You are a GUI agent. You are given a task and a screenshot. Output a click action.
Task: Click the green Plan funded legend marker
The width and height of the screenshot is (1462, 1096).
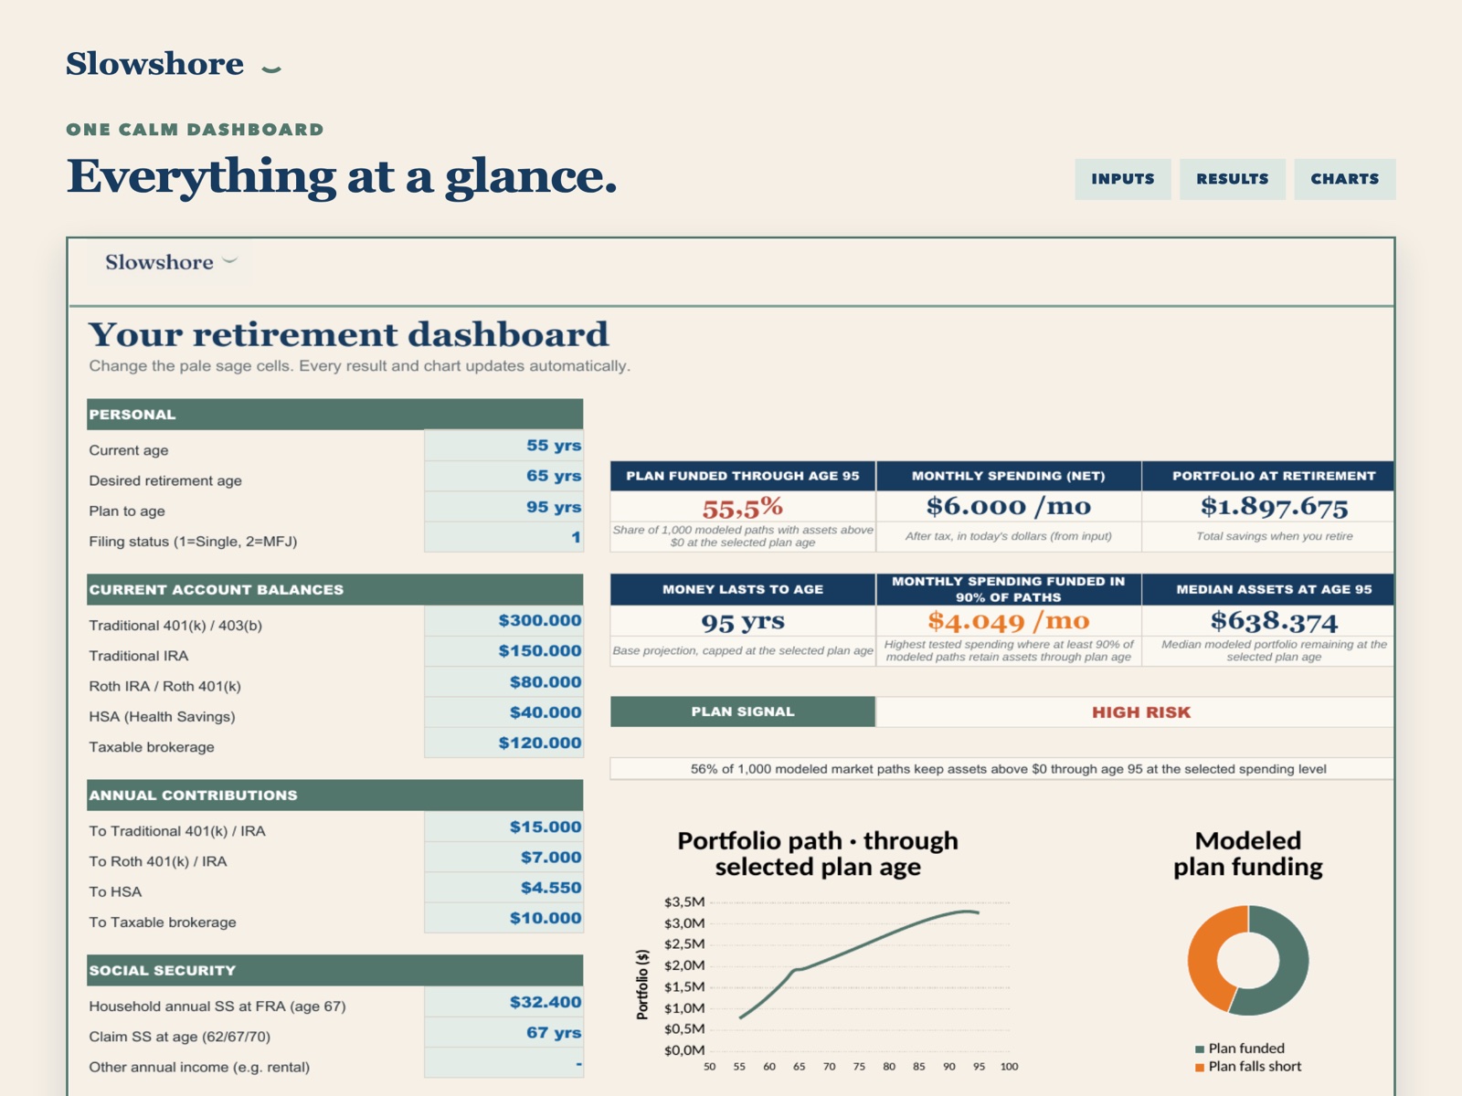click(x=1200, y=1049)
